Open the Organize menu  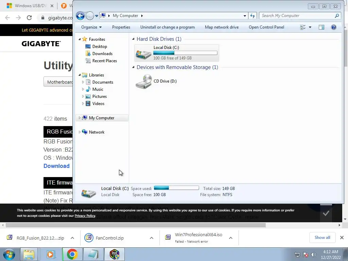coord(91,27)
